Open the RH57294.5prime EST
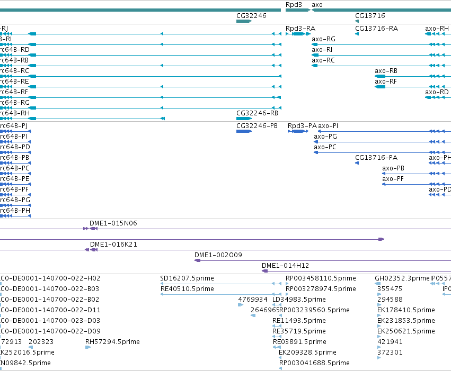 point(112,342)
